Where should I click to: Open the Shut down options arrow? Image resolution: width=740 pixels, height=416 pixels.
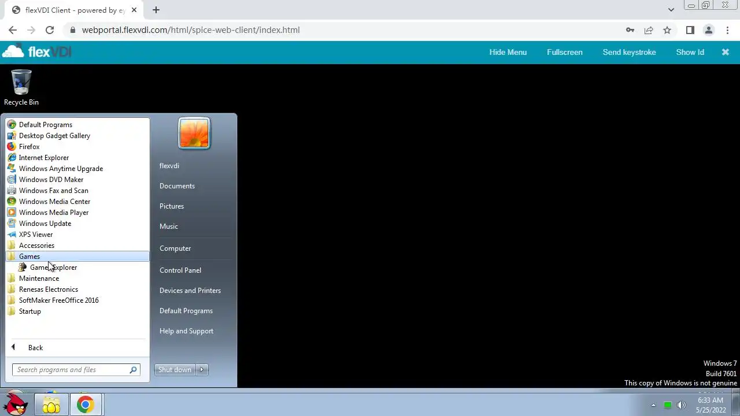coord(202,370)
